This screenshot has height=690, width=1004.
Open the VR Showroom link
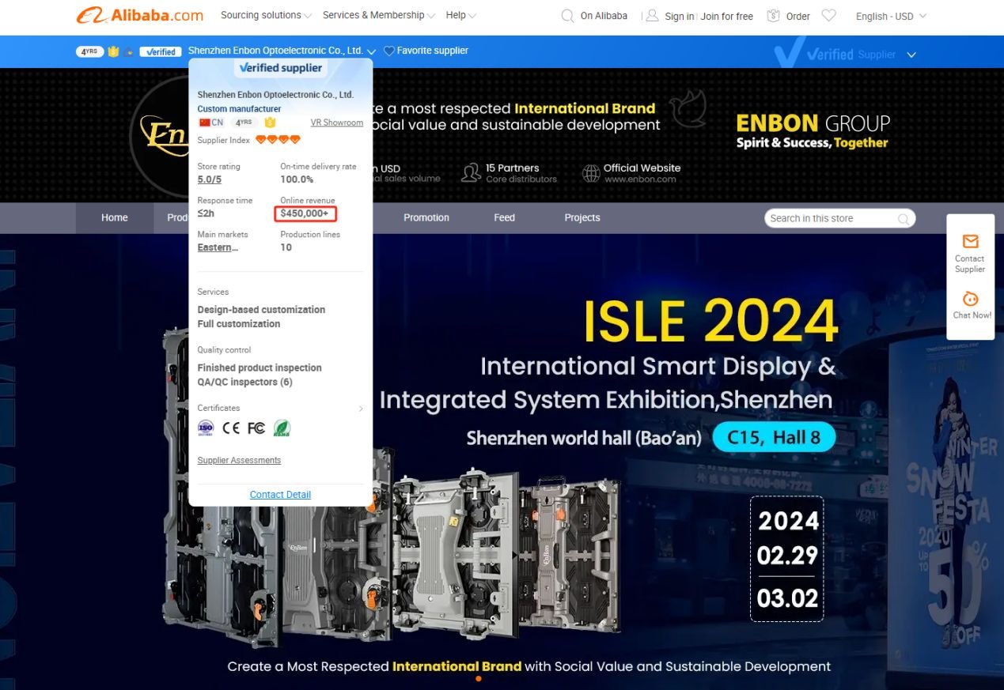pos(337,123)
